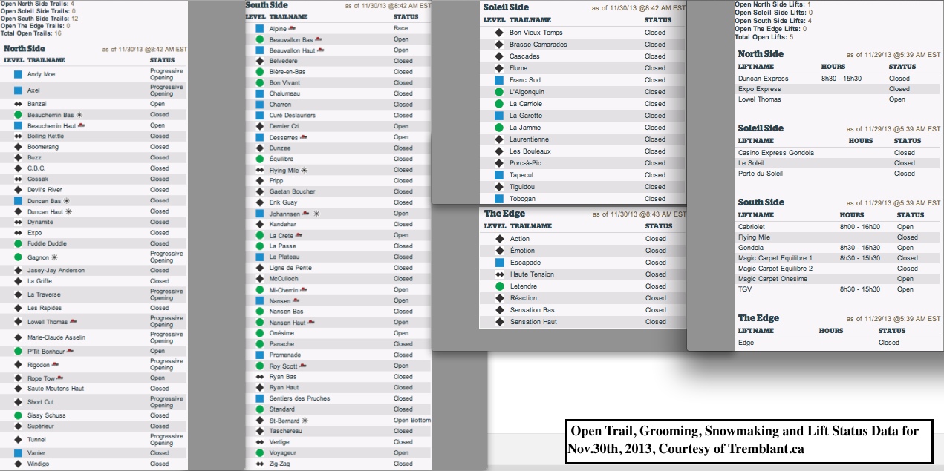Click the snowflake icon after Duncan Haut
The image size is (944, 471).
coord(69,211)
